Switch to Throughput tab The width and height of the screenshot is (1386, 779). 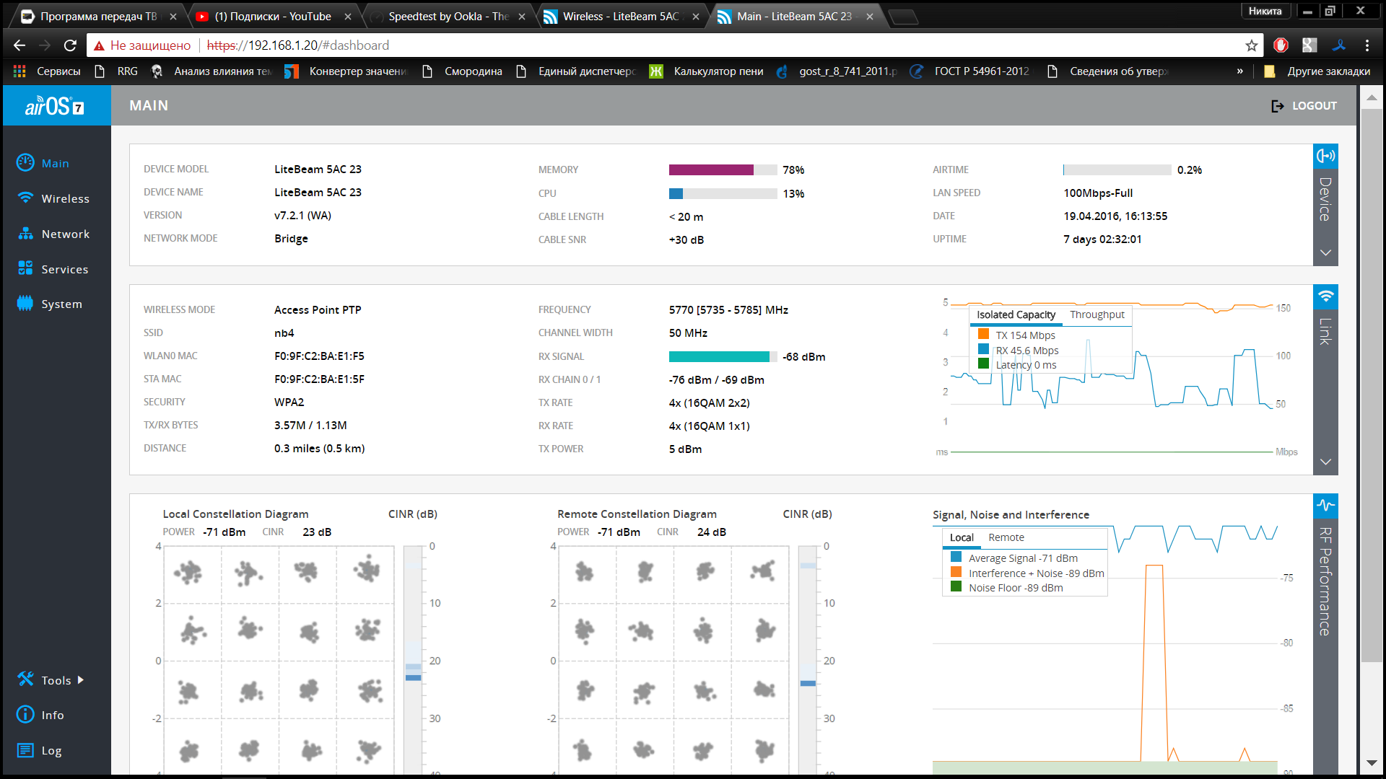coord(1097,314)
